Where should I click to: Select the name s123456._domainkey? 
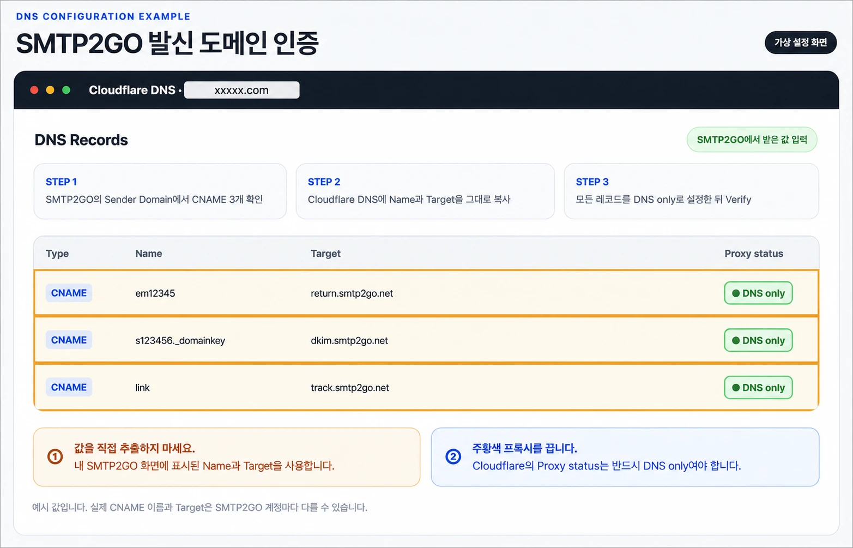coord(180,341)
